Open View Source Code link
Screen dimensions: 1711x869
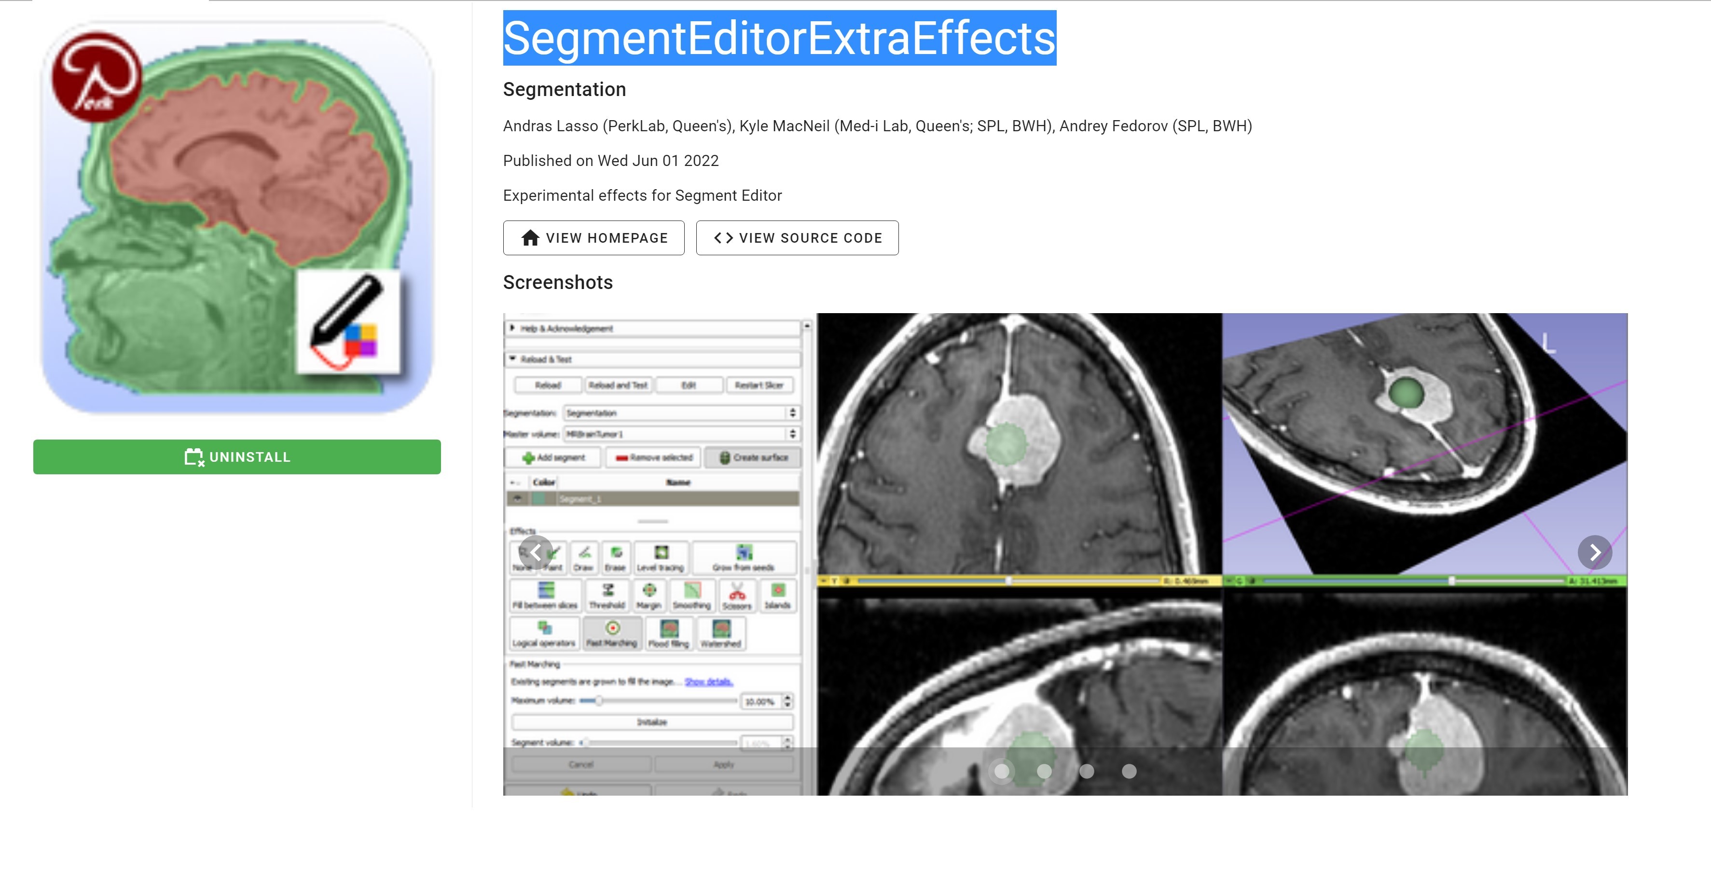796,238
